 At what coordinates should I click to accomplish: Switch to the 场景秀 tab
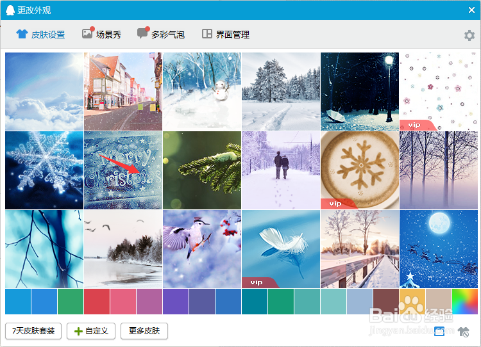[x=101, y=35]
